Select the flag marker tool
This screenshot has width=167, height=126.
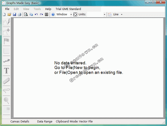click(6, 41)
